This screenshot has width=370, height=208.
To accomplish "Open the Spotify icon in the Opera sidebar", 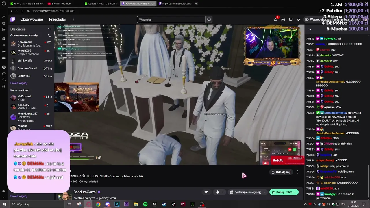I will [4, 67].
